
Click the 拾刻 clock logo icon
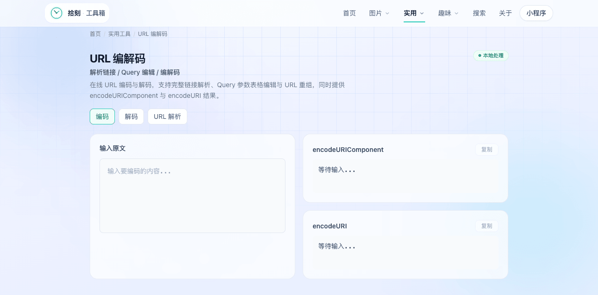coord(57,13)
